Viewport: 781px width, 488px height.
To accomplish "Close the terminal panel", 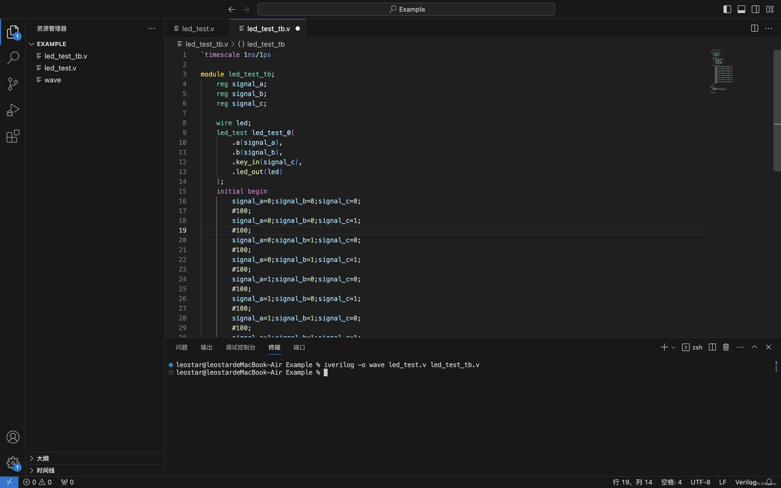I will [769, 347].
